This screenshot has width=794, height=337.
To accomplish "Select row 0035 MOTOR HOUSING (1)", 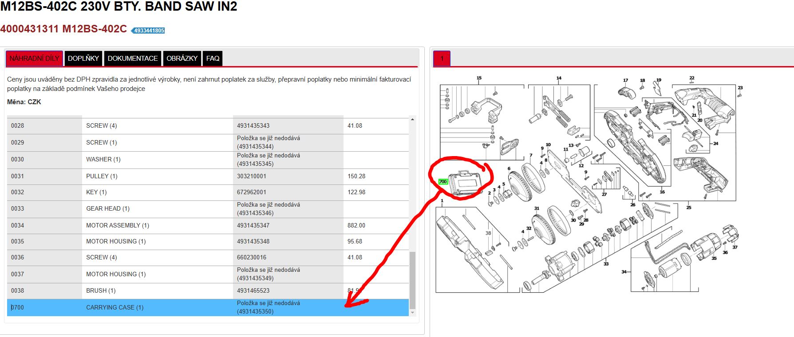I will tap(208, 242).
